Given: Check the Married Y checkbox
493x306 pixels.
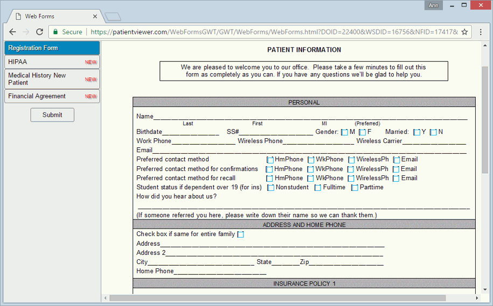Looking at the screenshot, I should click(x=416, y=132).
